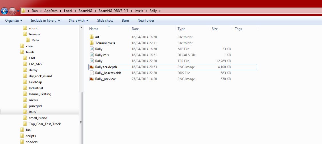The image size is (322, 144).
Task: Select the Rally.ter.depth PNG image icon
Action: click(x=92, y=67)
